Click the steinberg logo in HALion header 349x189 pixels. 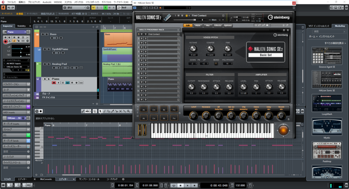[279, 17]
